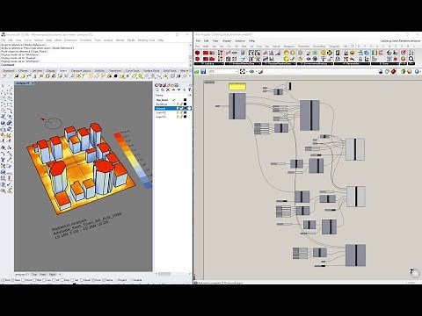Open Rhino toolbar tabs overflow arrow after Mesh
The height and width of the screenshot is (316, 422).
(x=186, y=70)
